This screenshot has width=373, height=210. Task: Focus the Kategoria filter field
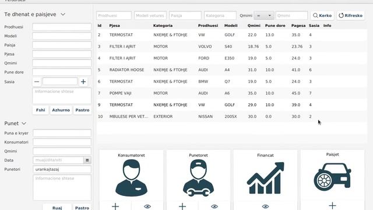tap(220, 16)
